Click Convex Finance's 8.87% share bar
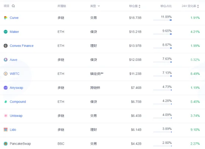 pos(162,48)
